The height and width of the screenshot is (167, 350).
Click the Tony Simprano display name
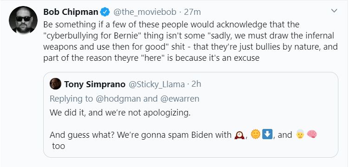click(x=95, y=84)
